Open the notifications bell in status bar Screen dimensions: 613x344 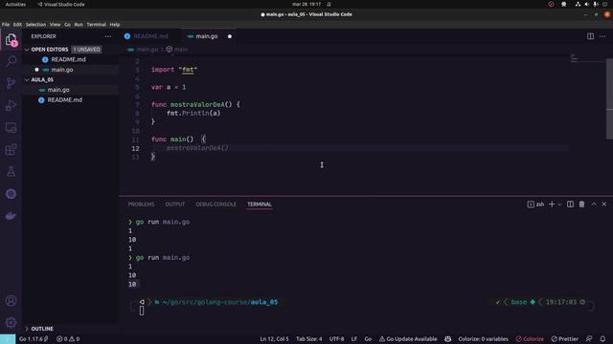(602, 339)
